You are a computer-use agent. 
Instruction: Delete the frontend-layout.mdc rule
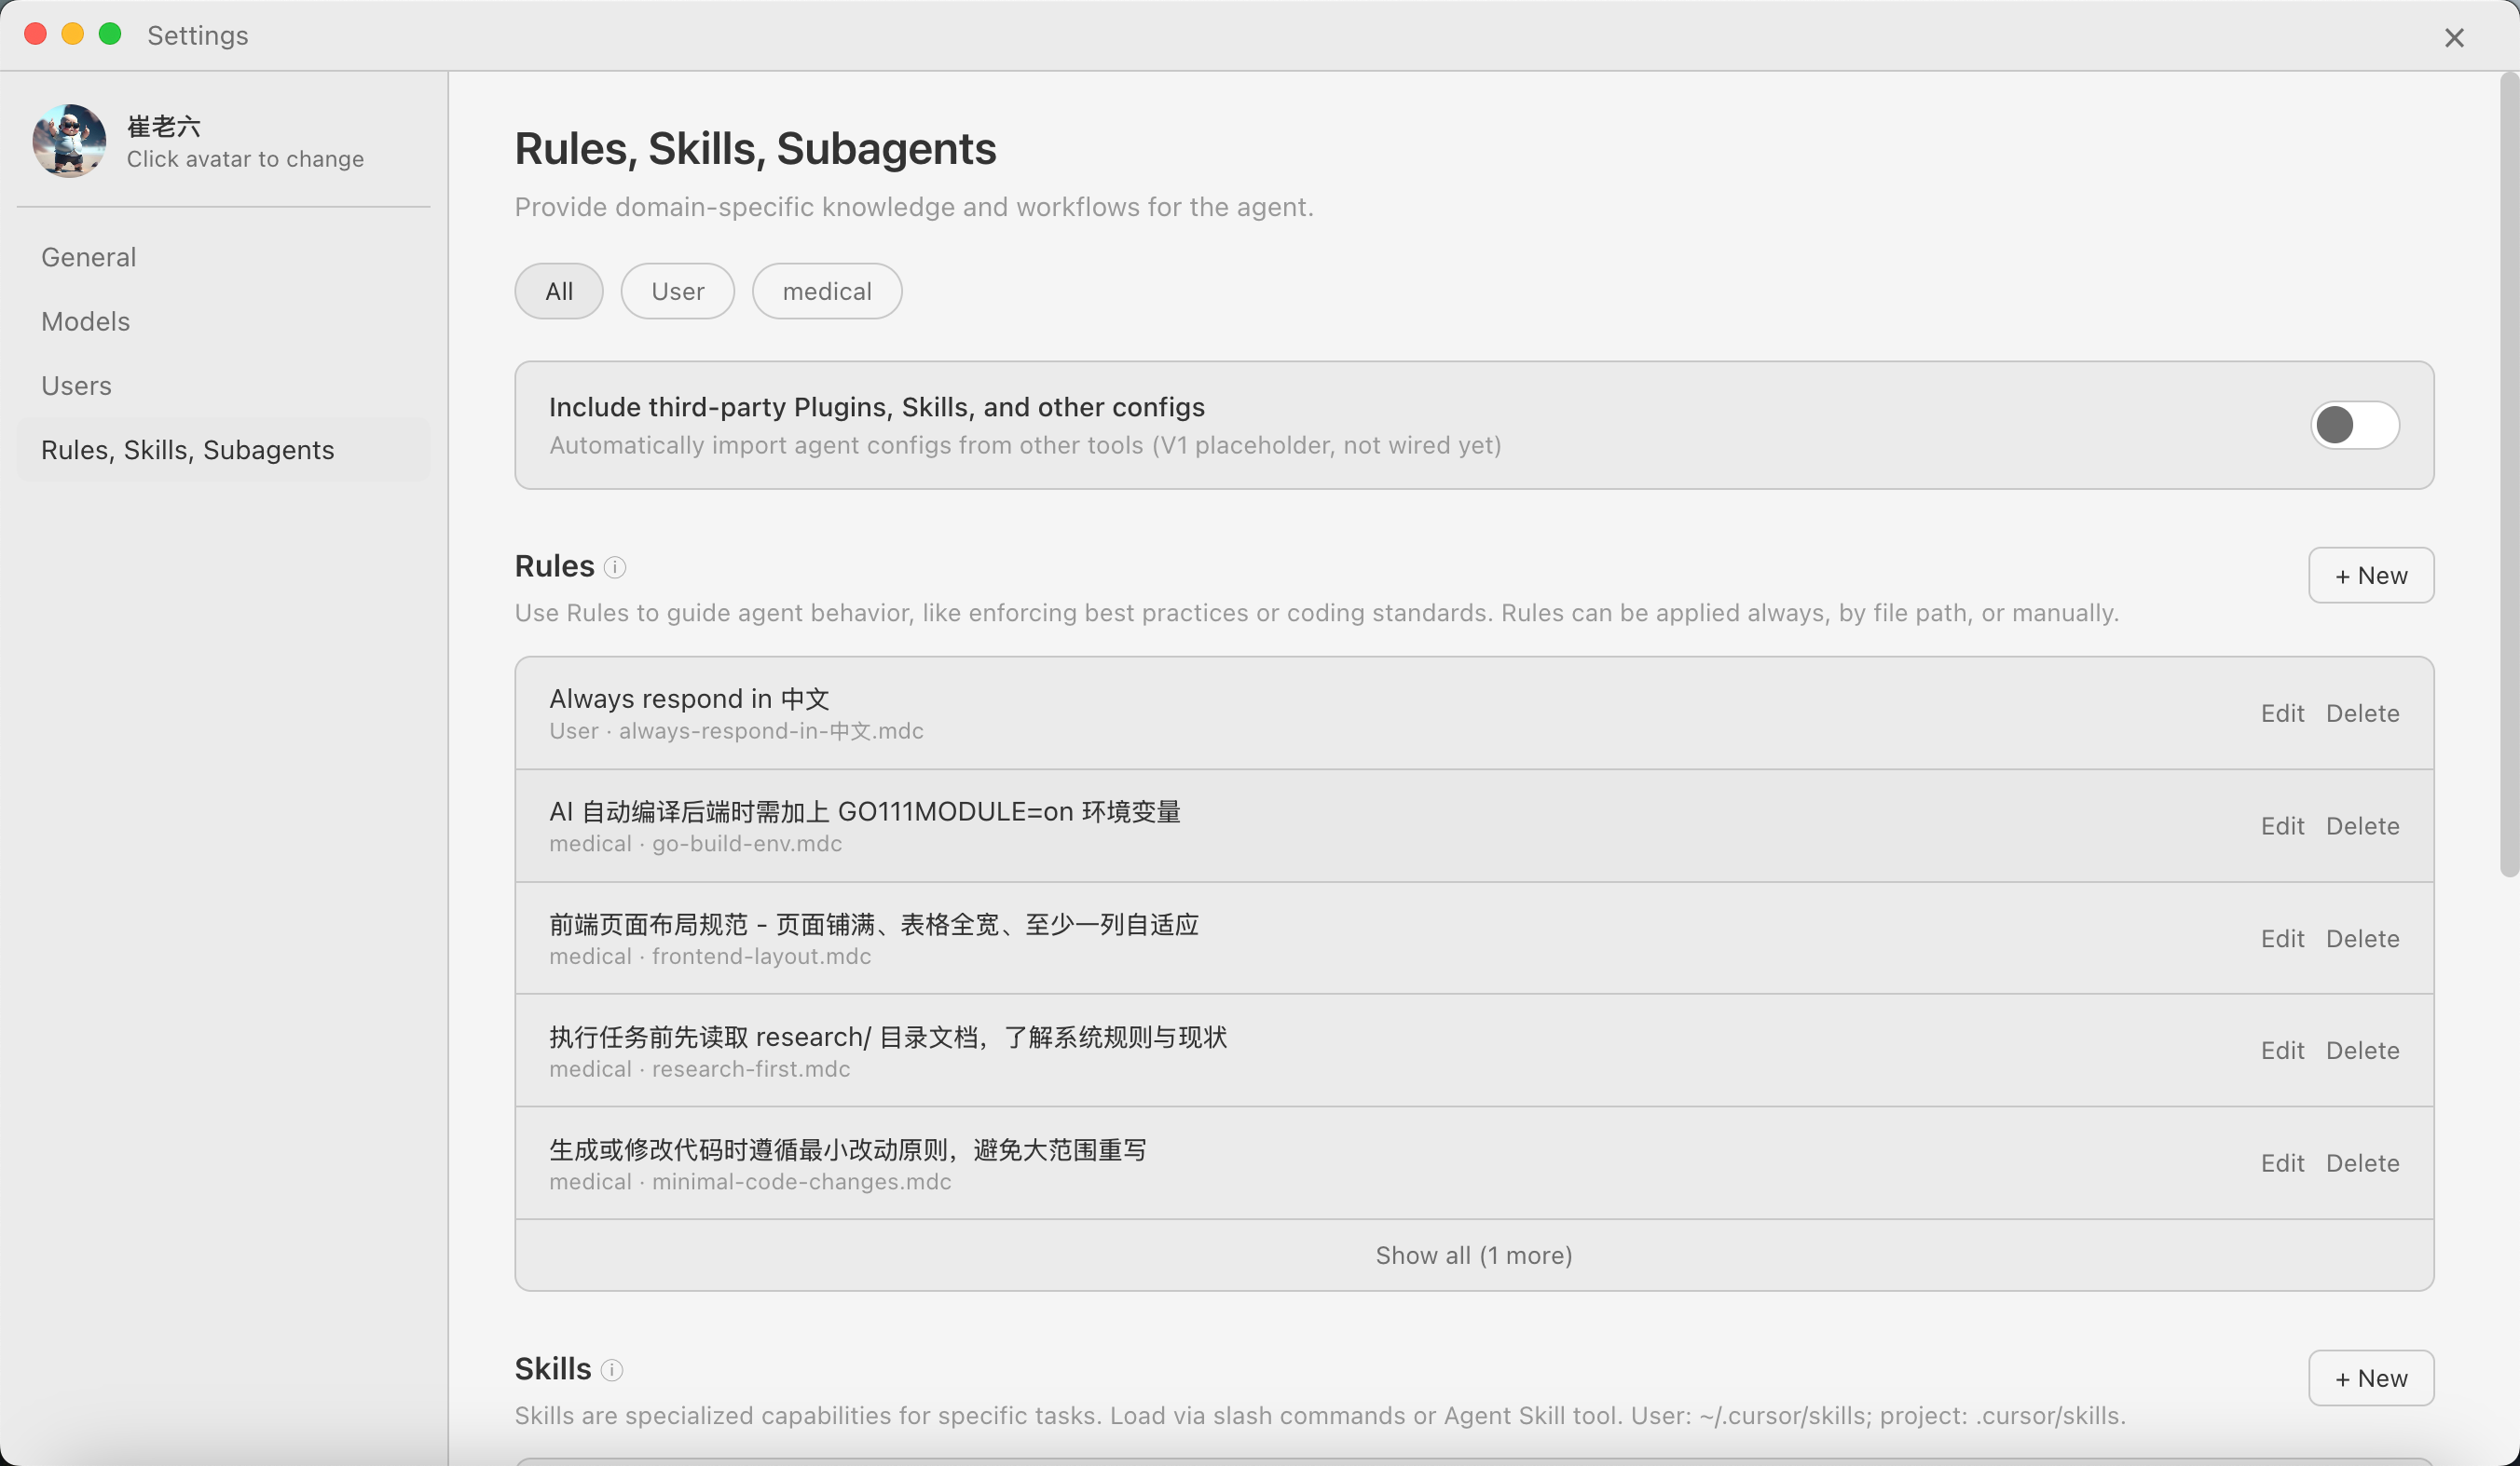pyautogui.click(x=2362, y=940)
